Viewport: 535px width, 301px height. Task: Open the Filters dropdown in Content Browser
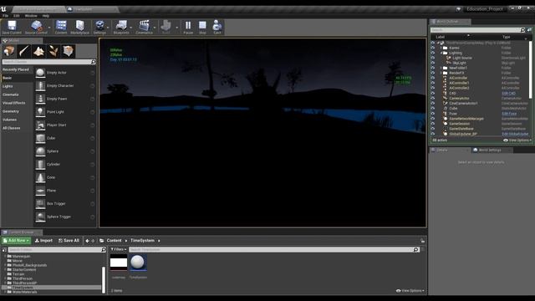click(x=119, y=249)
